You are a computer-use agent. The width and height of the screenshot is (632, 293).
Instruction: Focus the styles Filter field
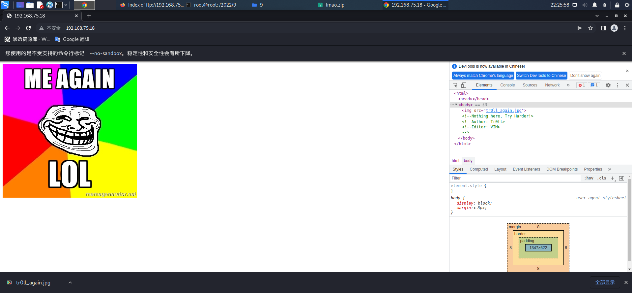[x=515, y=178]
